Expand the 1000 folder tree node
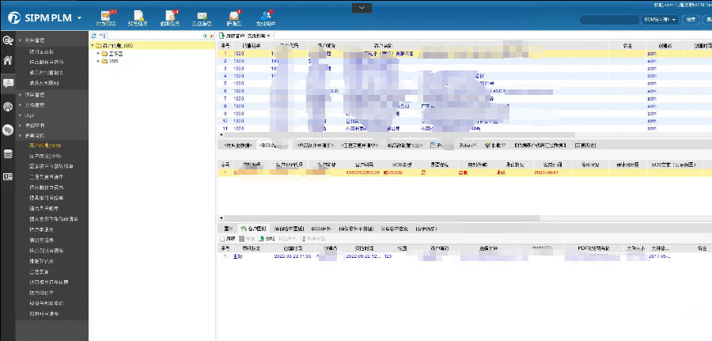Screen dimensions: 712x341 98,61
